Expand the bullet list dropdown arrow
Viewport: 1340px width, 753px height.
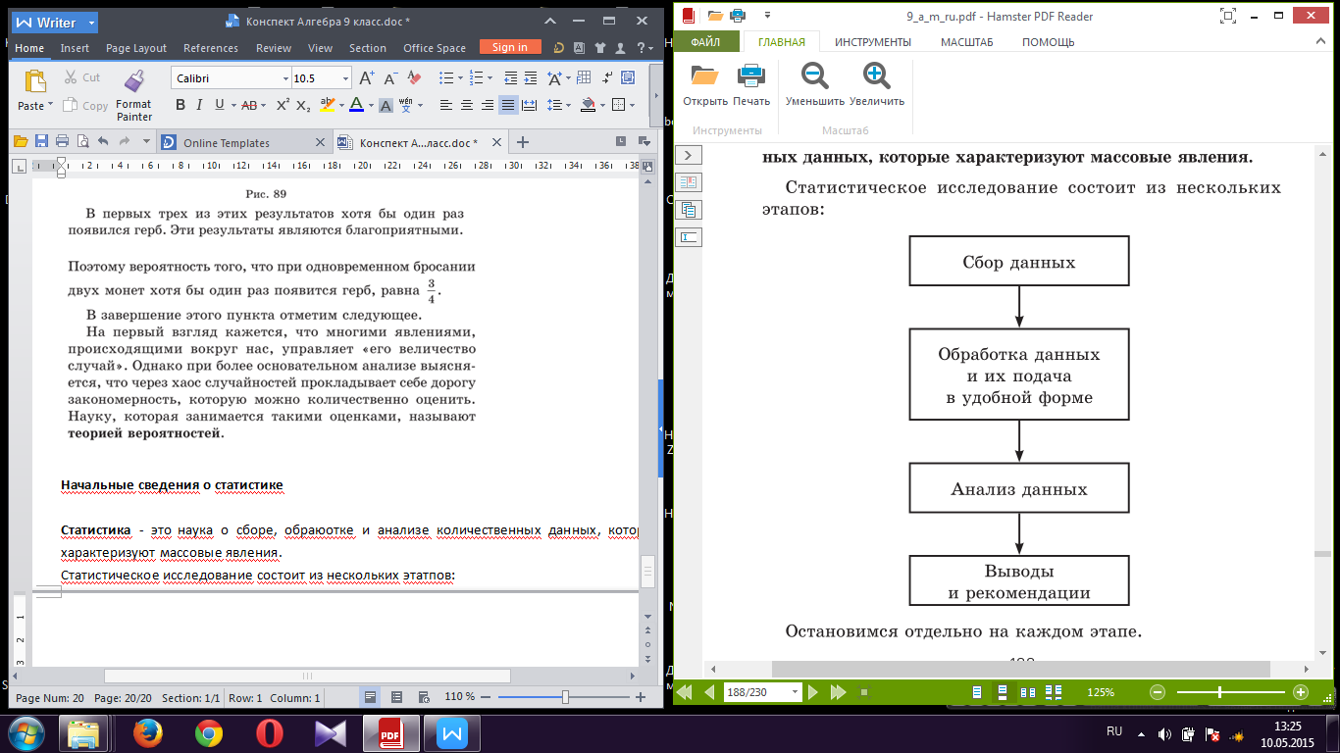pos(459,77)
